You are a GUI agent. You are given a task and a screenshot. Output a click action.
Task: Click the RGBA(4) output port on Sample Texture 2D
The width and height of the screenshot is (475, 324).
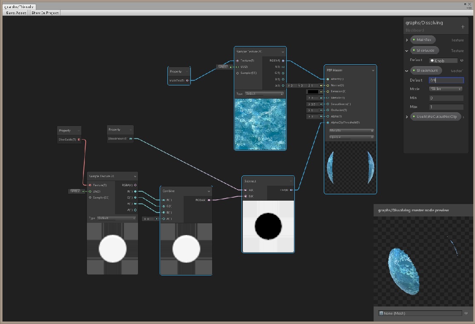pyautogui.click(x=283, y=61)
